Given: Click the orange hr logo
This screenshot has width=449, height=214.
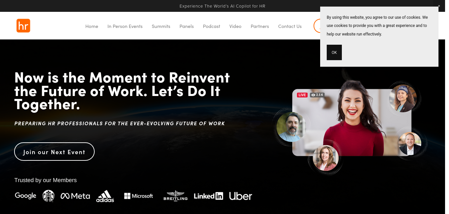Looking at the screenshot, I should click(23, 26).
